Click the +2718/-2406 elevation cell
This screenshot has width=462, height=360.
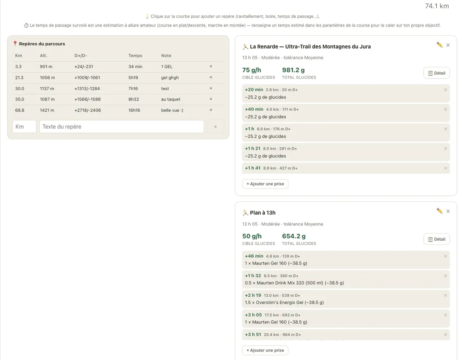pyautogui.click(x=88, y=110)
